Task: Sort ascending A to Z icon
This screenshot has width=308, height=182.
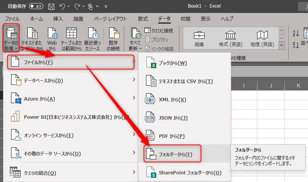Action: coord(295,33)
